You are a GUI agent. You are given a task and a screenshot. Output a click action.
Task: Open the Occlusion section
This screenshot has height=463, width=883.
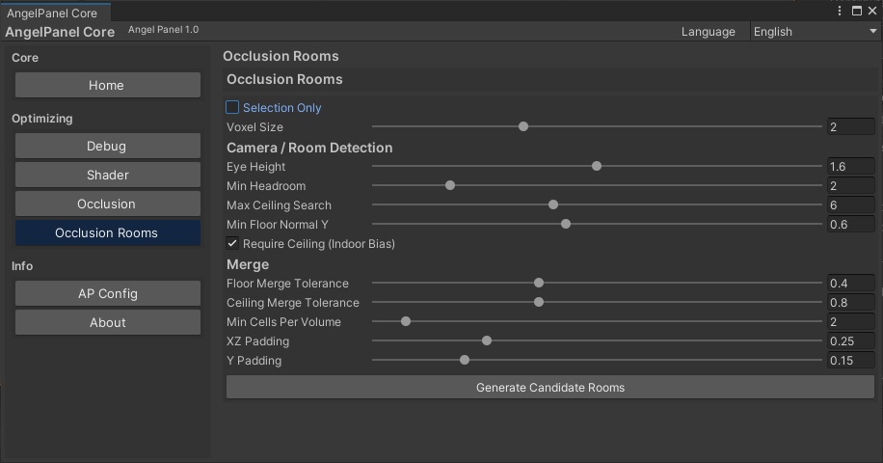point(108,204)
